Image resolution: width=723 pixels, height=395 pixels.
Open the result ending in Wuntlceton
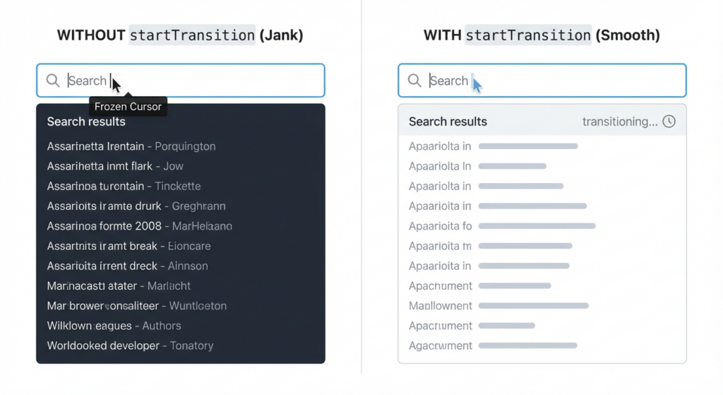(136, 306)
